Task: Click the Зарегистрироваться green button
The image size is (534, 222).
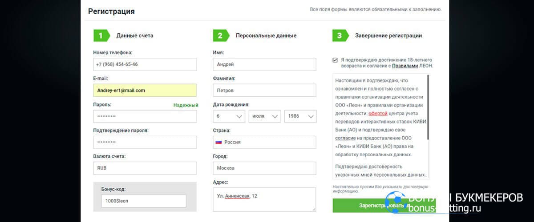Action: [x=384, y=205]
